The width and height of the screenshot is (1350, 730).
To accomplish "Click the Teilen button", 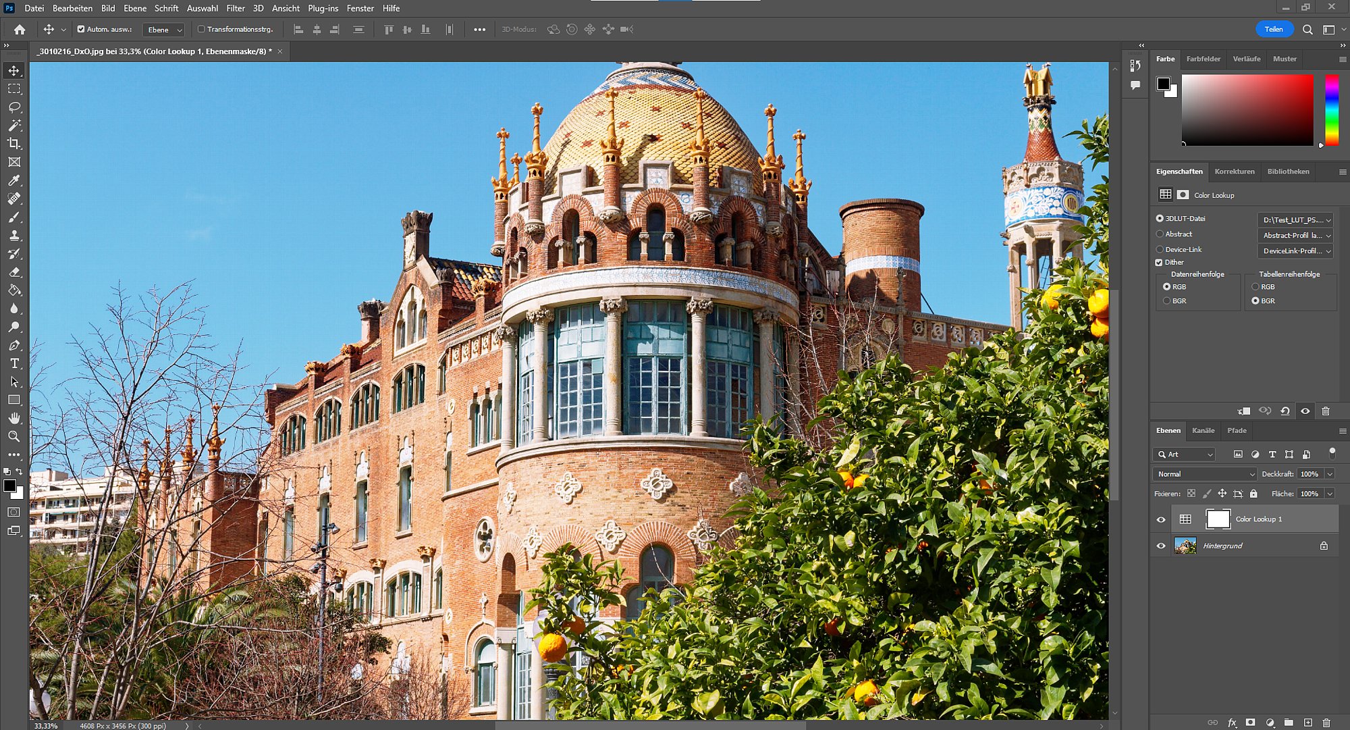I will [x=1274, y=29].
